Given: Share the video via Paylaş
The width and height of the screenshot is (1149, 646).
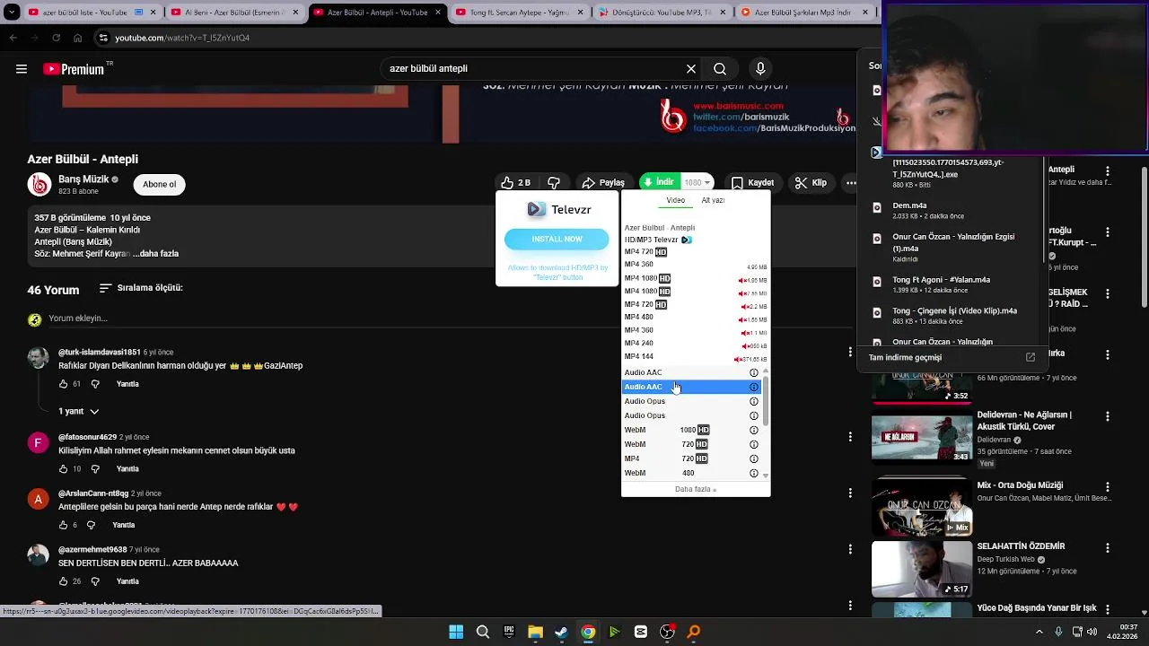Looking at the screenshot, I should tap(603, 183).
